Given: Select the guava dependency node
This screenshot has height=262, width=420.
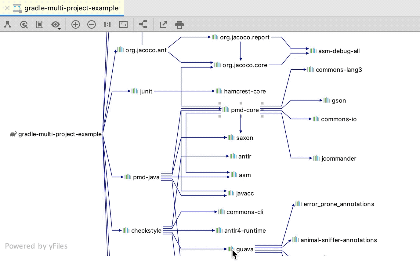Looking at the screenshot, I should (x=244, y=249).
